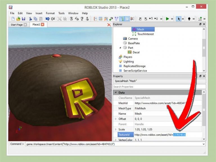Click the first Properties window icon
Image resolution: width=216 pixels, height=162 pixels.
95,19
